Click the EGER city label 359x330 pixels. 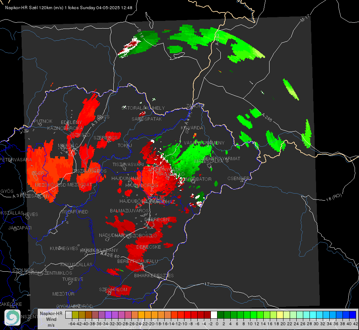[38, 173]
